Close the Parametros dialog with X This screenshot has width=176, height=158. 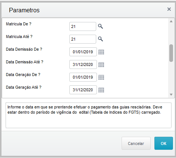[169, 9]
